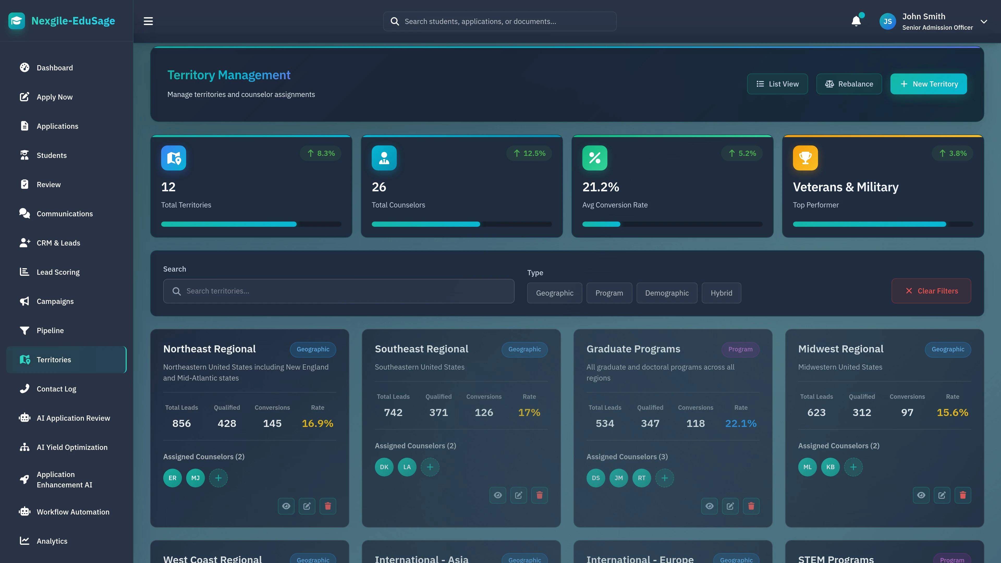Viewport: 1001px width, 563px height.
Task: Click the Clear Filters button
Action: [931, 291]
